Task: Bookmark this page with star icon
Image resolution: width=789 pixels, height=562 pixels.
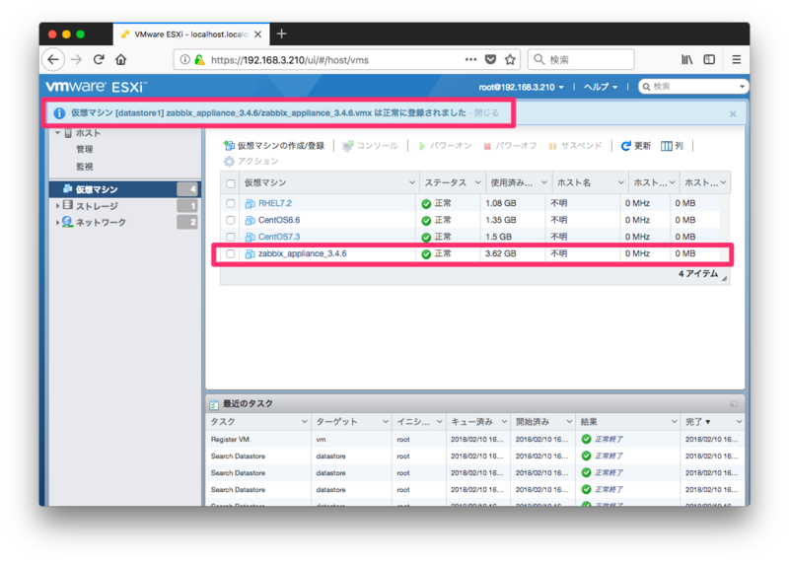Action: [510, 60]
